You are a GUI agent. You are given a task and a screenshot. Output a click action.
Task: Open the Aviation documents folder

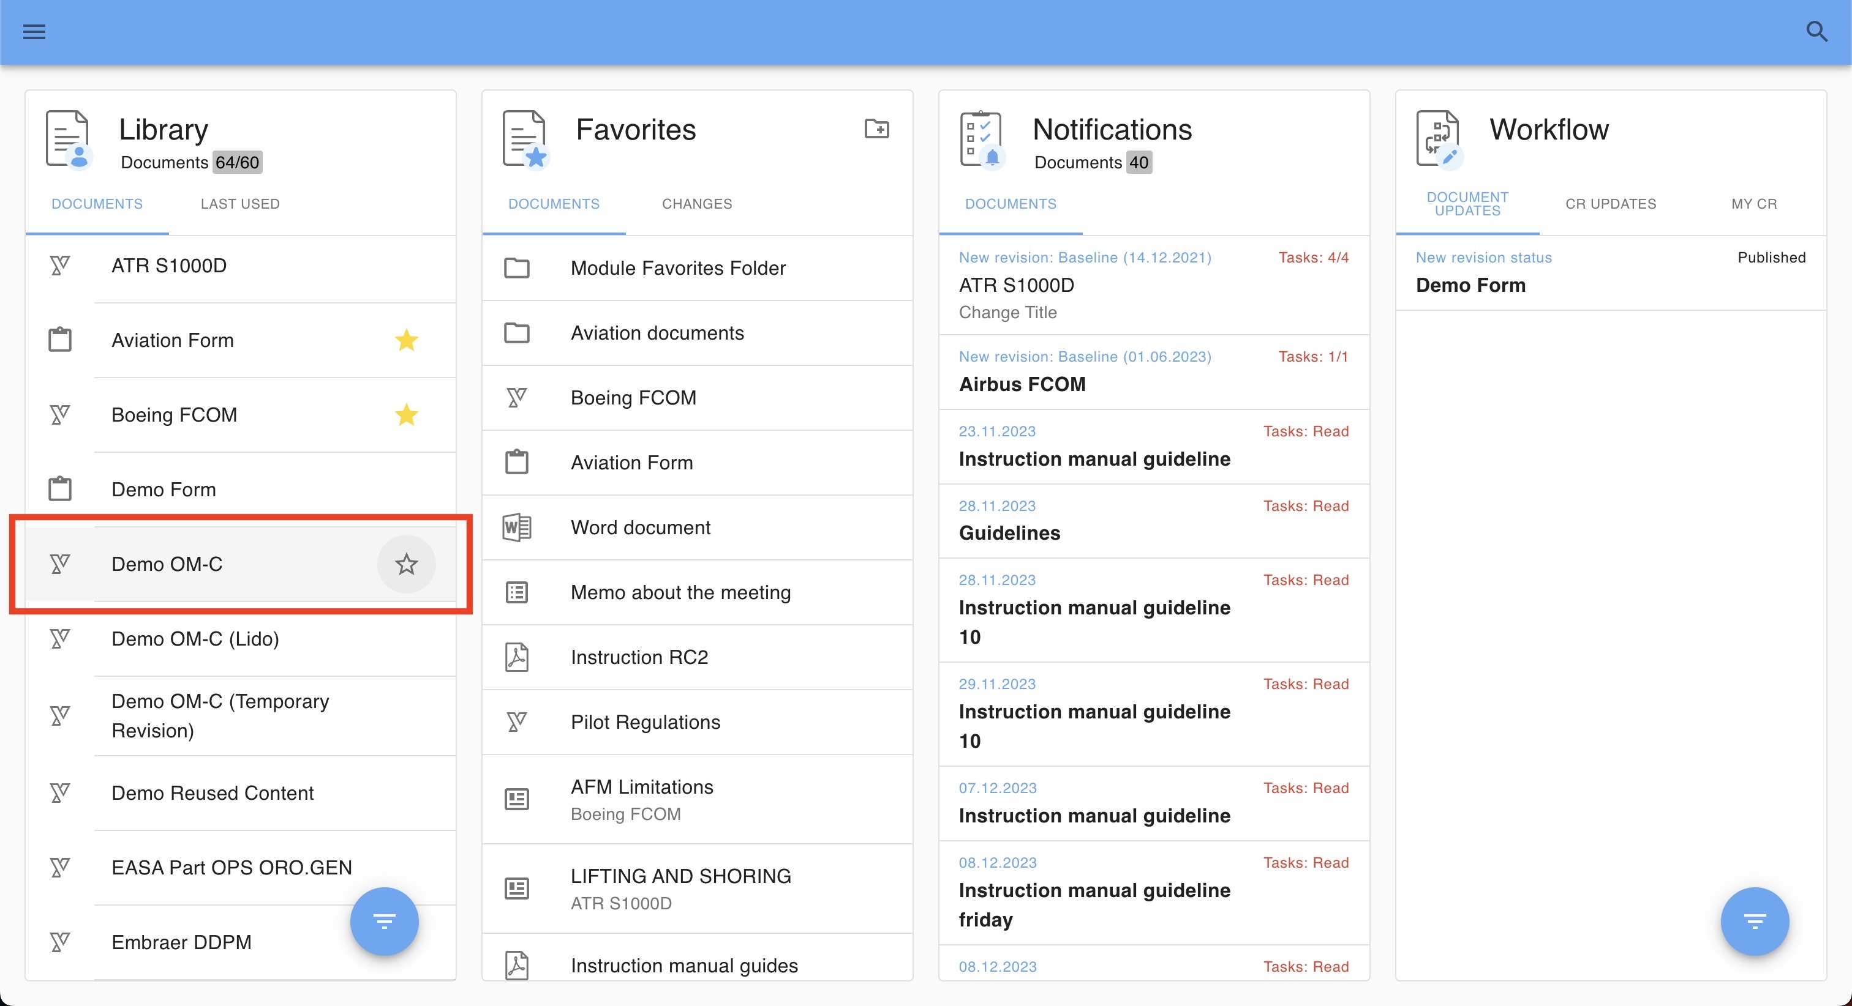[657, 333]
